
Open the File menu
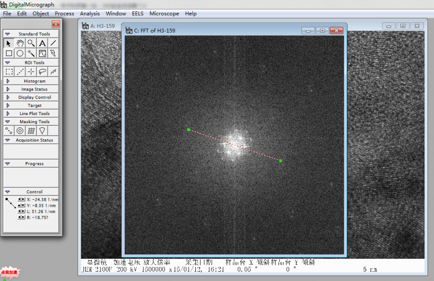(x=7, y=14)
